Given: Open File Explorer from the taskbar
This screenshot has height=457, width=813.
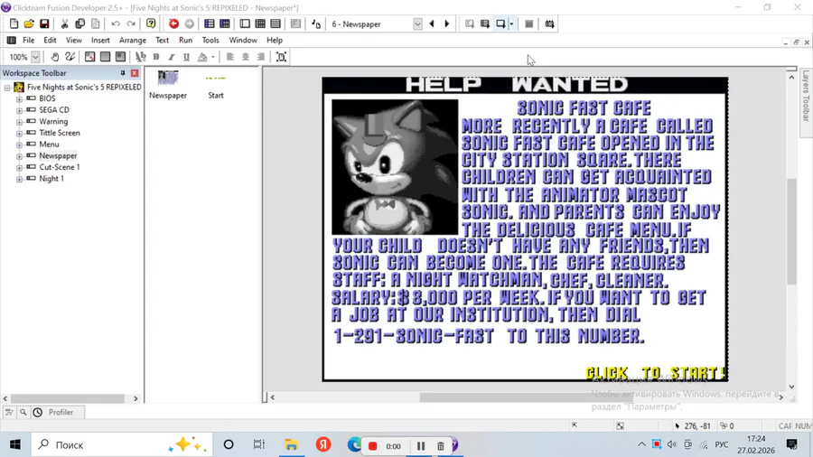Looking at the screenshot, I should coord(292,444).
